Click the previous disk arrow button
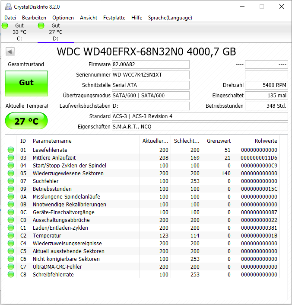Viewport: 292px width, 305px height. [10, 52]
